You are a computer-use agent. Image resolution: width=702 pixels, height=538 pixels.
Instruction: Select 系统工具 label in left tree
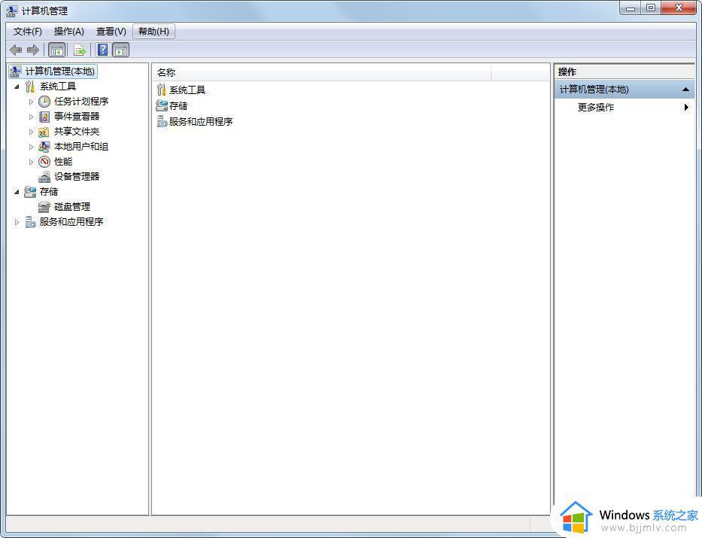click(58, 87)
